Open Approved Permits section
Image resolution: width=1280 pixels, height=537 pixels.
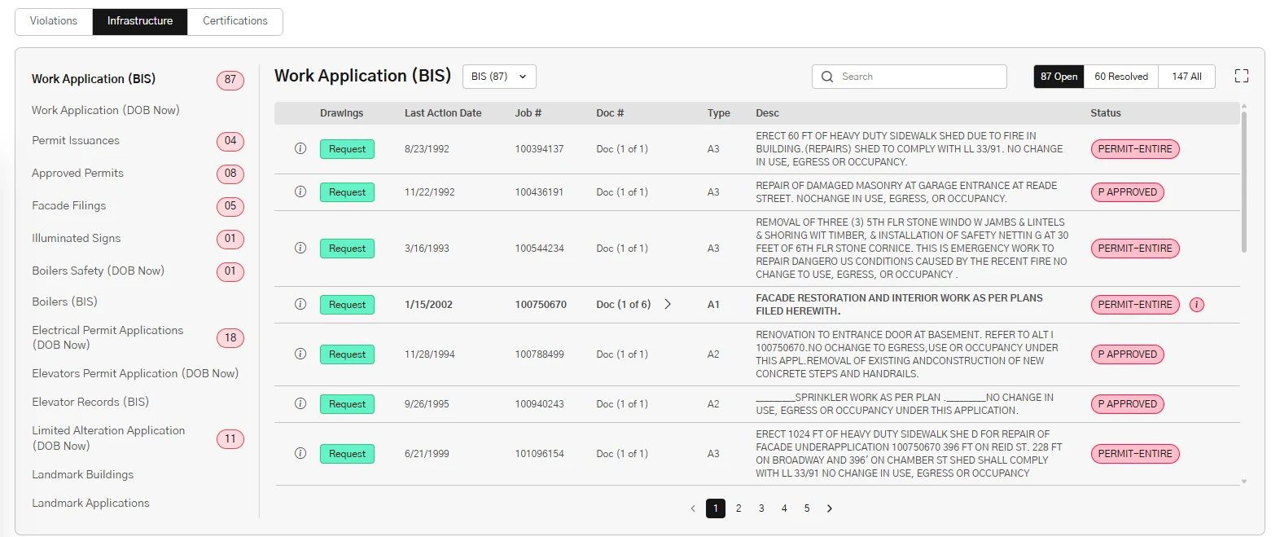[x=78, y=173]
